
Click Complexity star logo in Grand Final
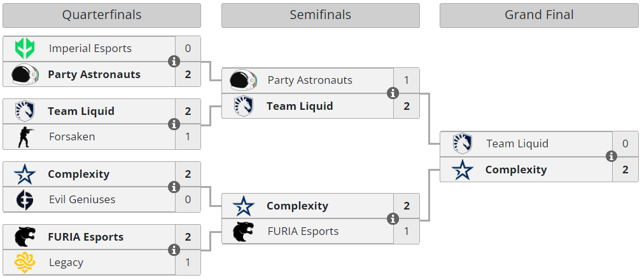pyautogui.click(x=463, y=170)
